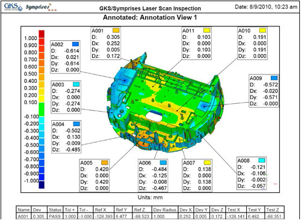Click the A005 orange color swatch
The width and height of the screenshot is (301, 221).
[x=105, y=163]
